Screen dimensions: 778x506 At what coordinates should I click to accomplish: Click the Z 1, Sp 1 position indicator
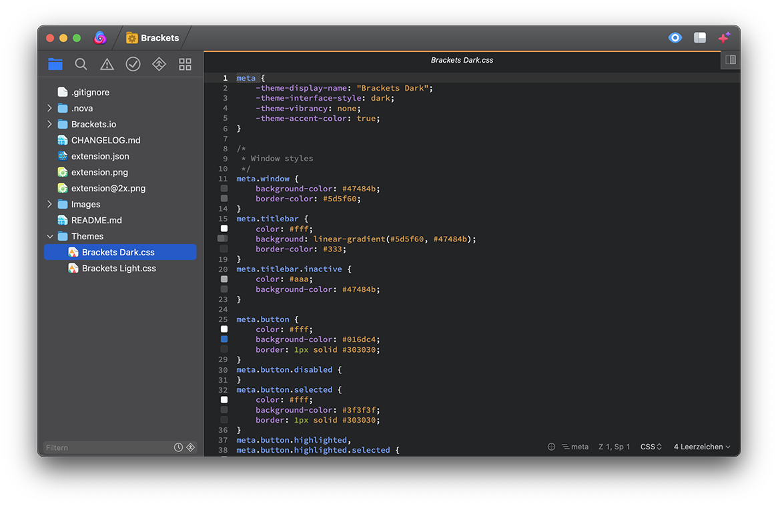click(615, 447)
